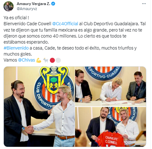Open the @Amauryvz handle
This screenshot has height=149, width=152.
click(x=27, y=9)
